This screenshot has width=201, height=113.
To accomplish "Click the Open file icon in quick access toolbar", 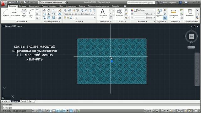I will click(13, 2).
